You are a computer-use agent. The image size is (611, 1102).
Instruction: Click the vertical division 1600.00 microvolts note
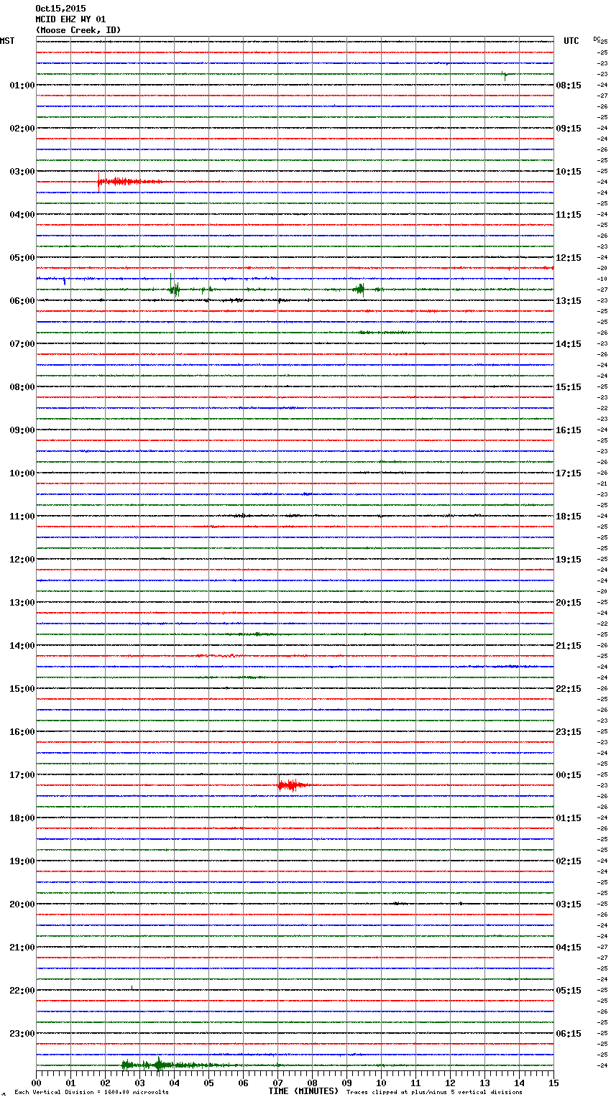coord(91,1093)
